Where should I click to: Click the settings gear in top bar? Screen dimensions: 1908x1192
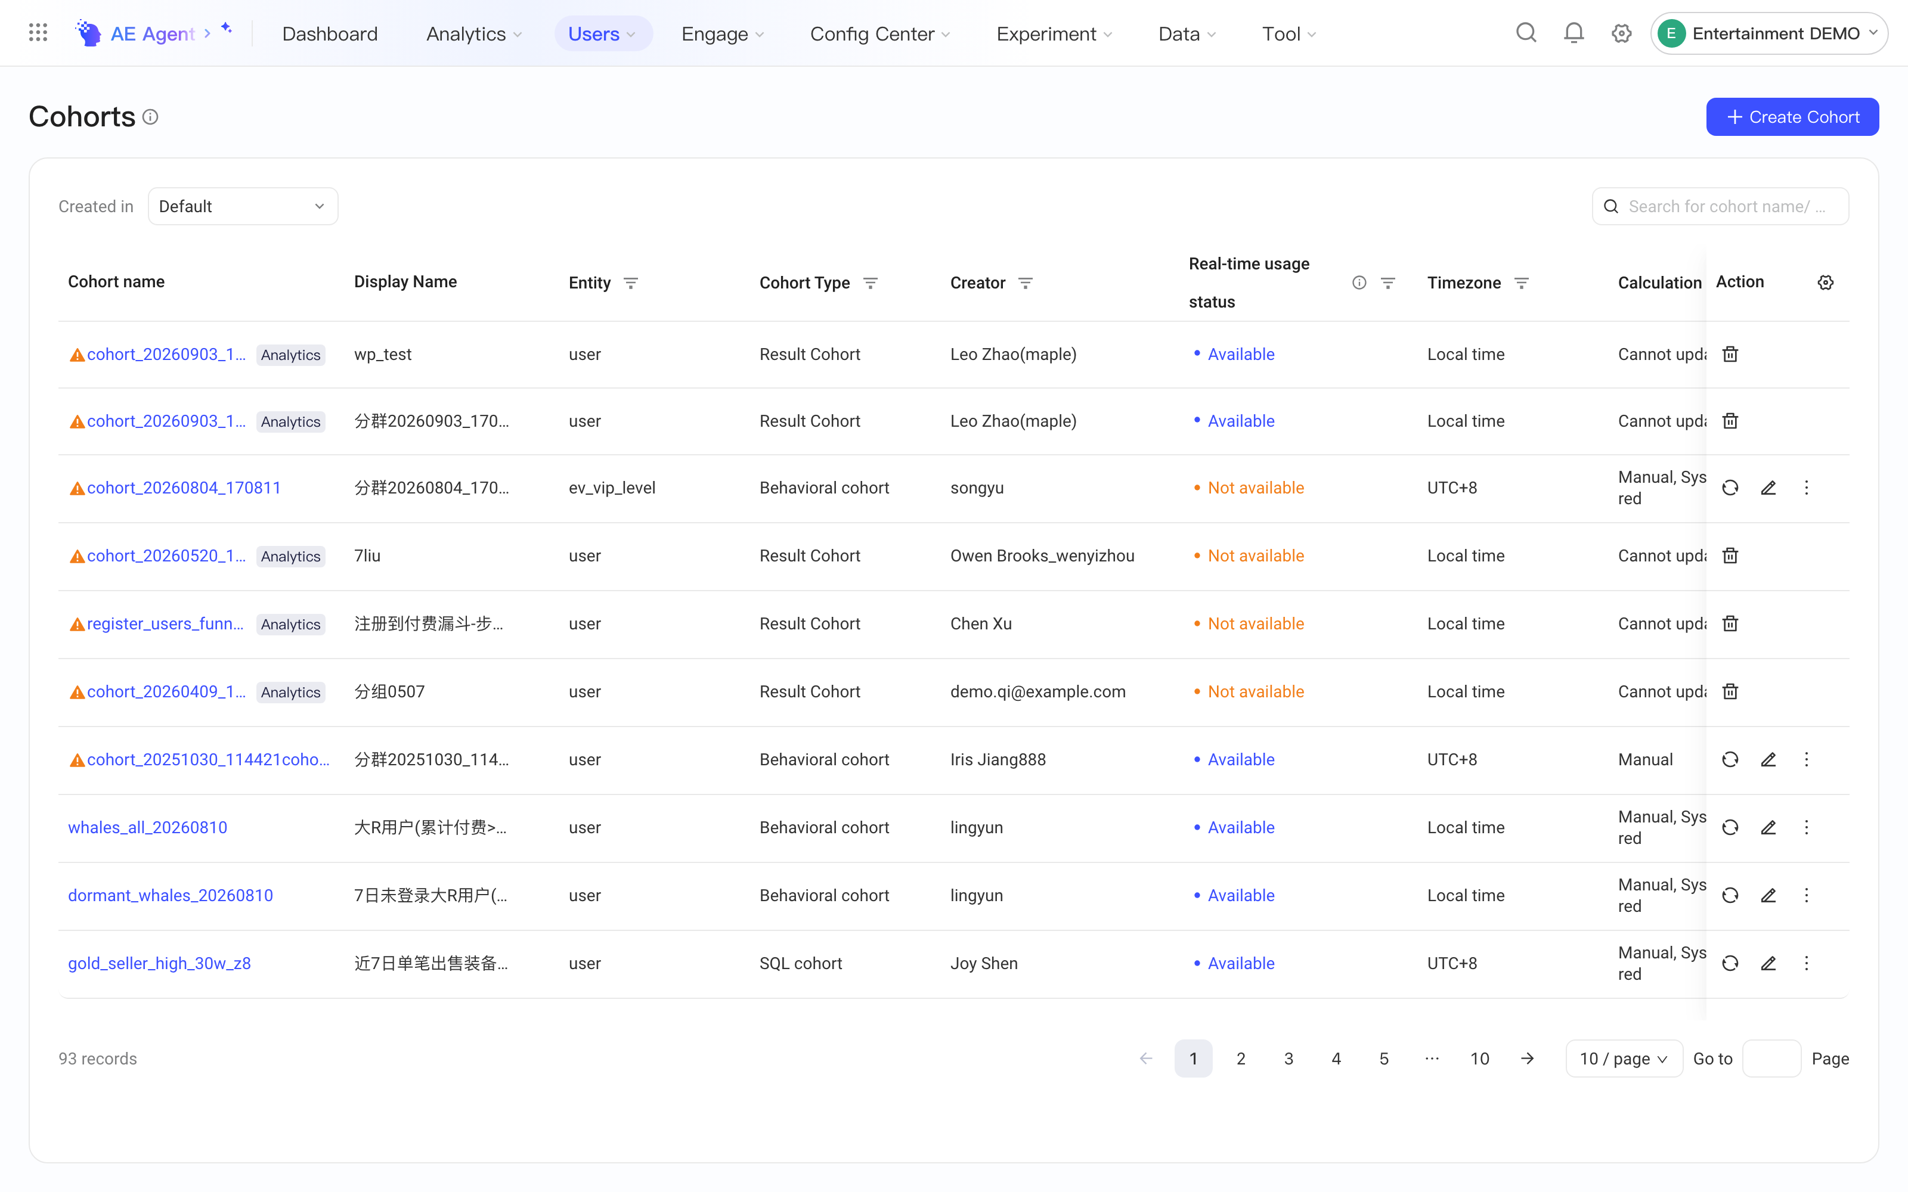pyautogui.click(x=1621, y=33)
